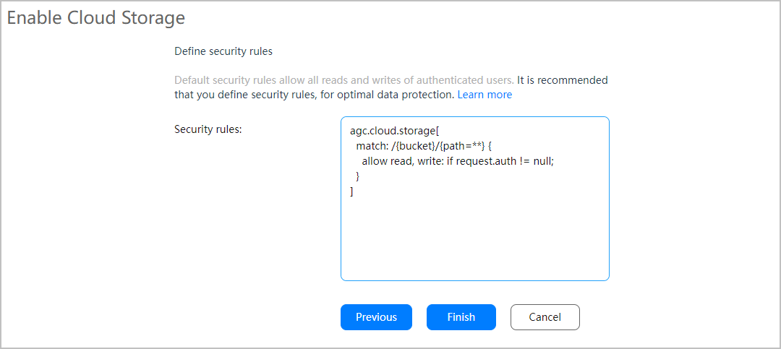This screenshot has height=349, width=781.
Task: Click the null keyword in the rule
Action: [542, 161]
